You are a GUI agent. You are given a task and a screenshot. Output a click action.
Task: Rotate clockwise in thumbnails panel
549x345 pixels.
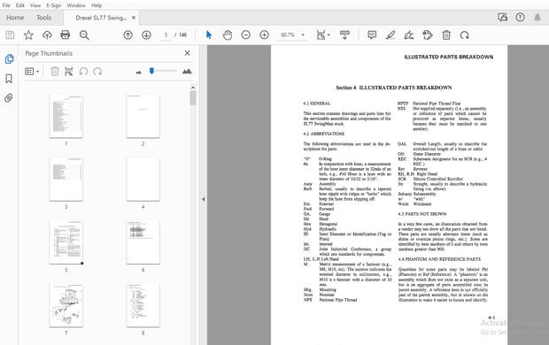point(97,72)
